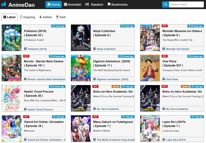
Task: Open the One Piece Luffy poster
Action: pos(150,68)
